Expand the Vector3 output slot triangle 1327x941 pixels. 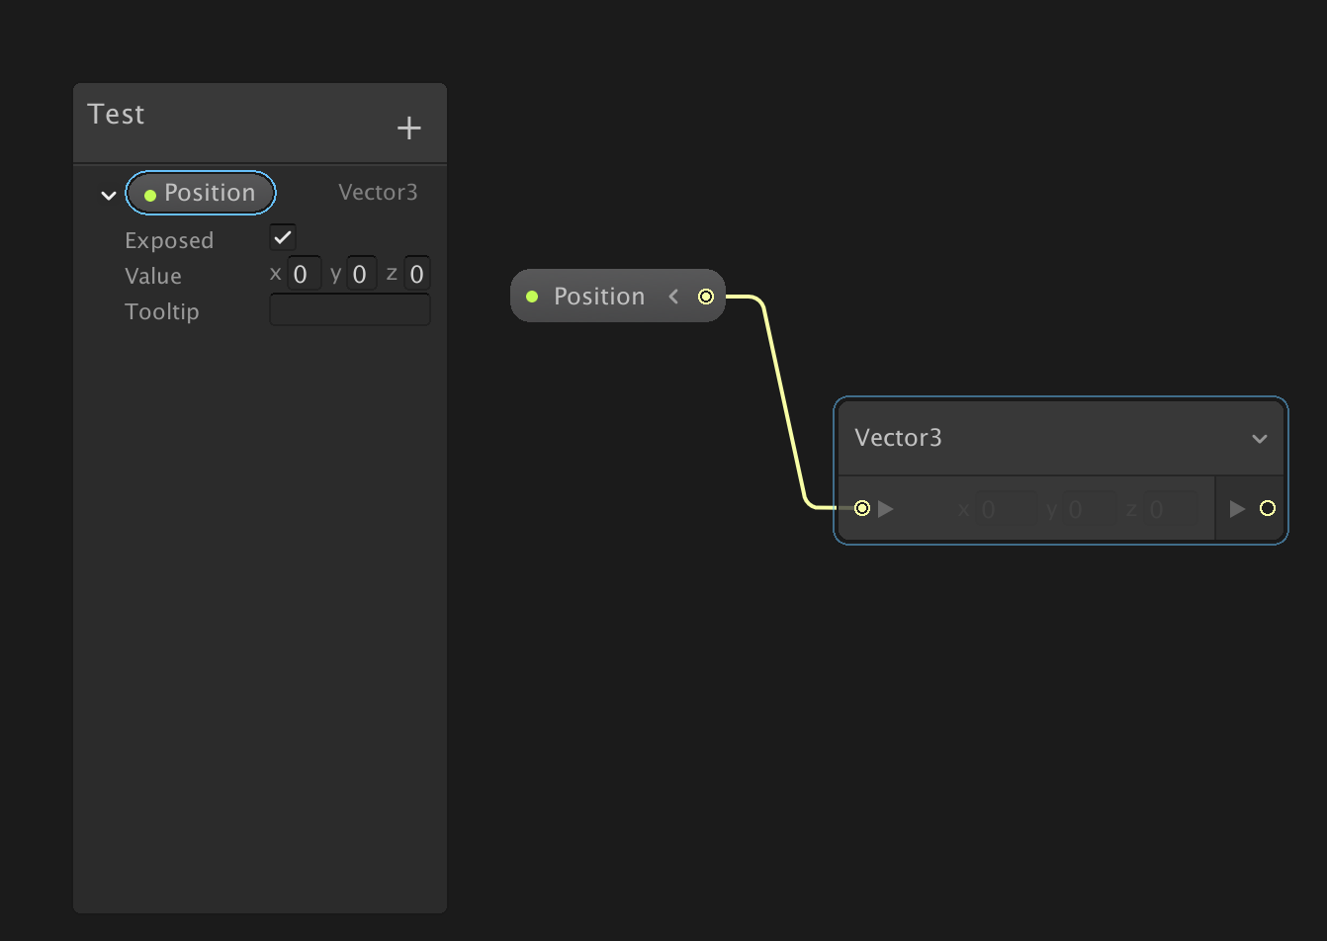click(1237, 509)
